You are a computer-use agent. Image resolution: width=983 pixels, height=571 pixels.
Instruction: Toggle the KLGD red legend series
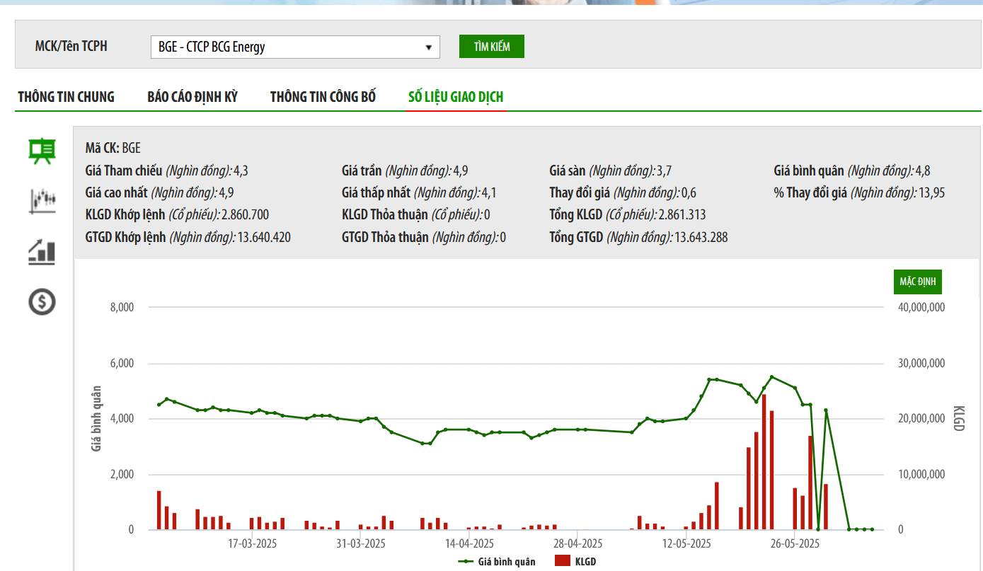tap(575, 562)
